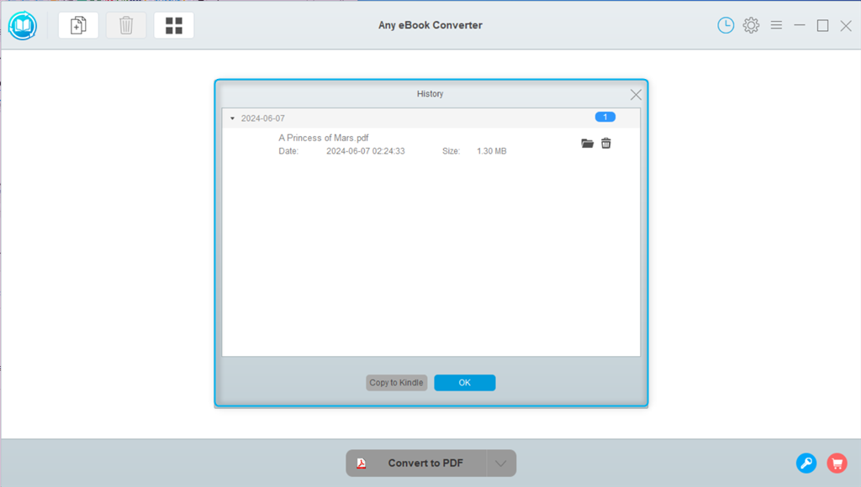Click the Convert to PDF button
Screen dimensions: 861x487
(x=415, y=463)
